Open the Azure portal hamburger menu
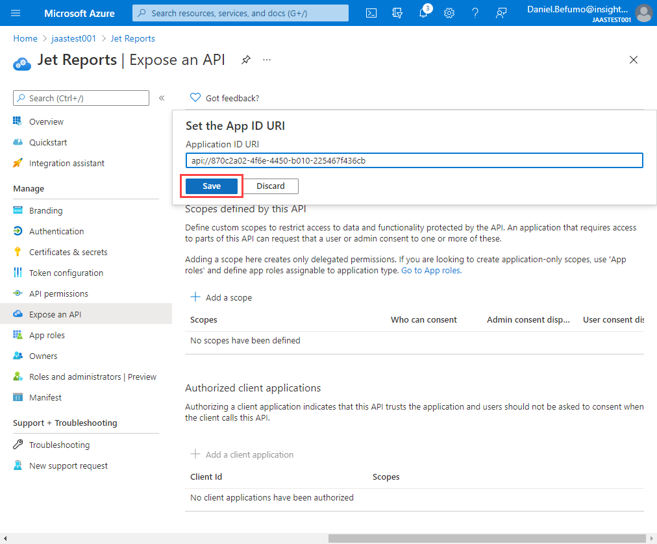This screenshot has width=657, height=544. click(16, 13)
